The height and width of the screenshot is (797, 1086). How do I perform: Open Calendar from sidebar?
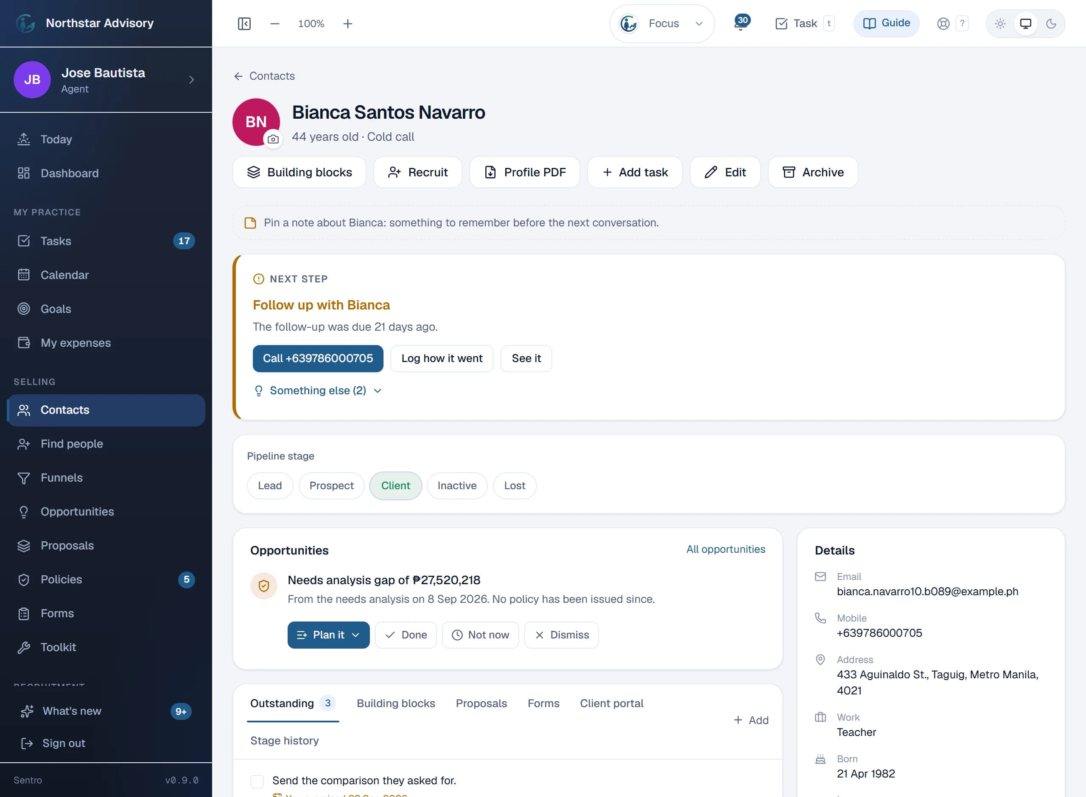click(106, 275)
